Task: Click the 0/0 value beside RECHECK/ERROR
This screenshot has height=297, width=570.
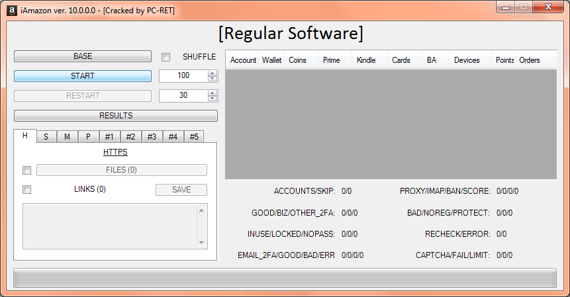Action: click(x=501, y=234)
